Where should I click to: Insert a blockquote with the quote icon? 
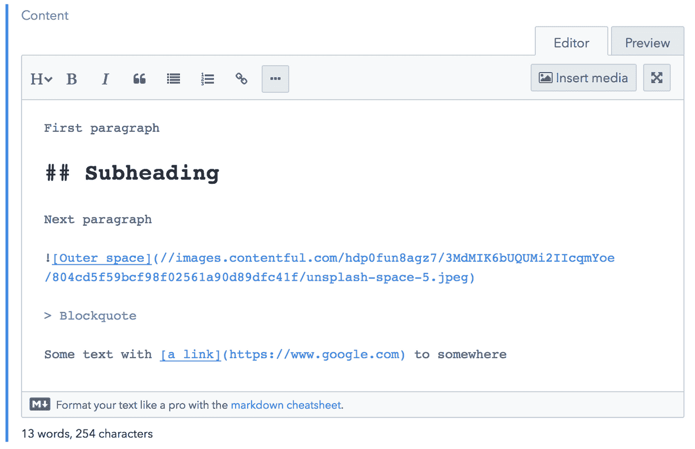pos(139,79)
